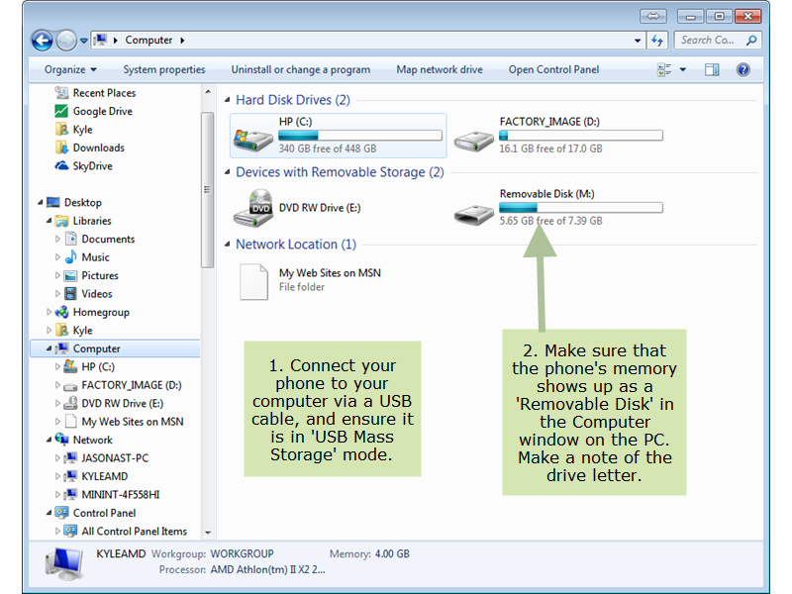
Task: Click the Change your view icon
Action: (664, 69)
